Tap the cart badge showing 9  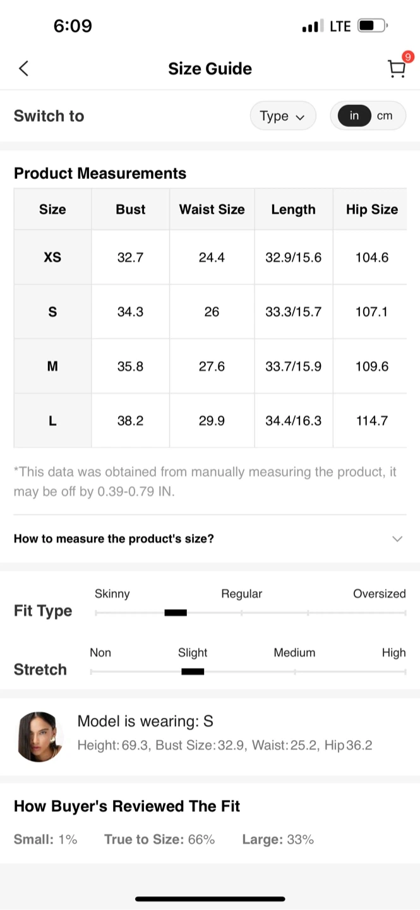407,57
